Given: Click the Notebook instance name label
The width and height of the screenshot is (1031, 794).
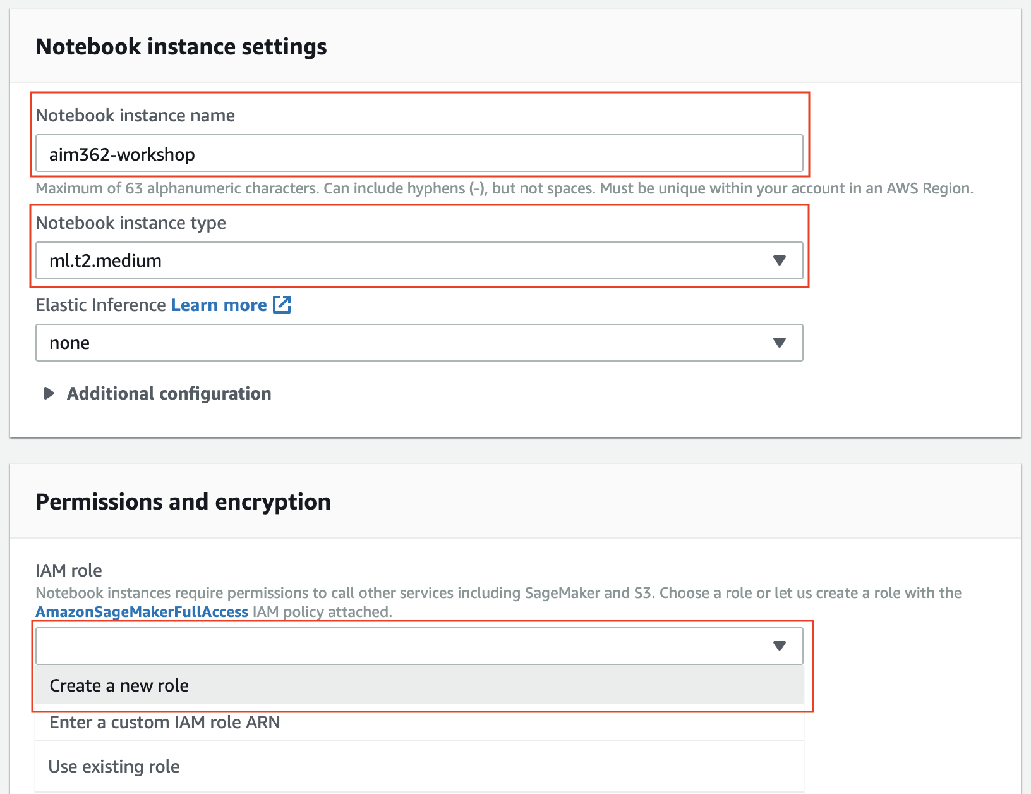Looking at the screenshot, I should [135, 116].
